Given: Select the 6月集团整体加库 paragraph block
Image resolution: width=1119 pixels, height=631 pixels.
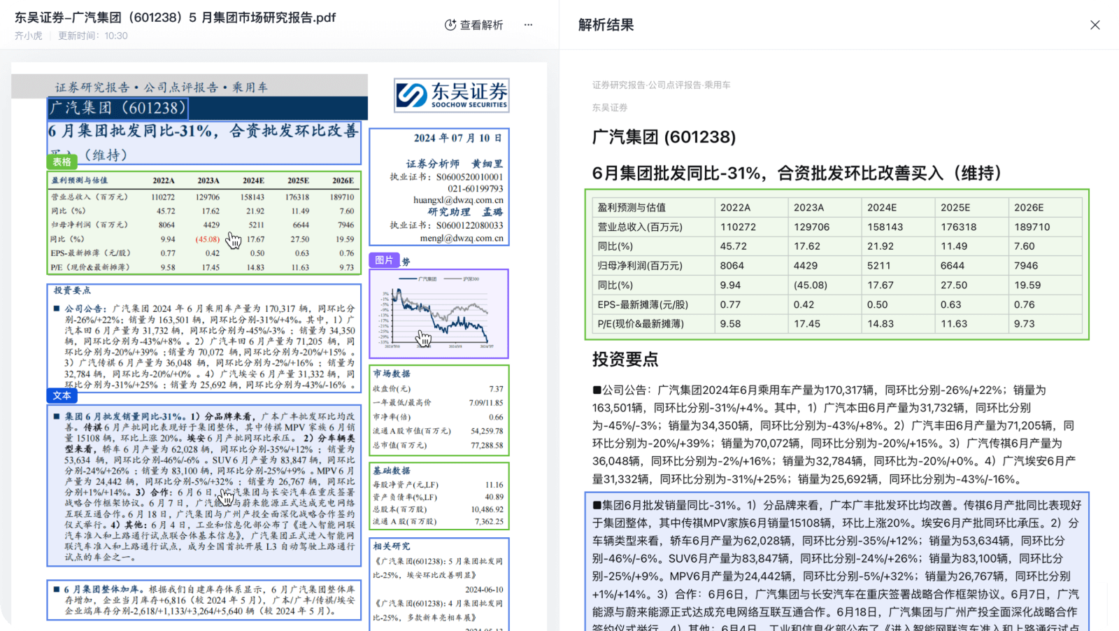Looking at the screenshot, I should [204, 600].
